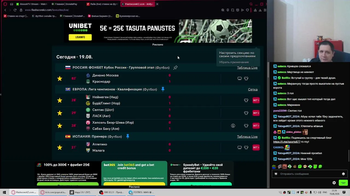
Task: Open the Будё/Глимт (Нор) team row
Action: [106, 103]
